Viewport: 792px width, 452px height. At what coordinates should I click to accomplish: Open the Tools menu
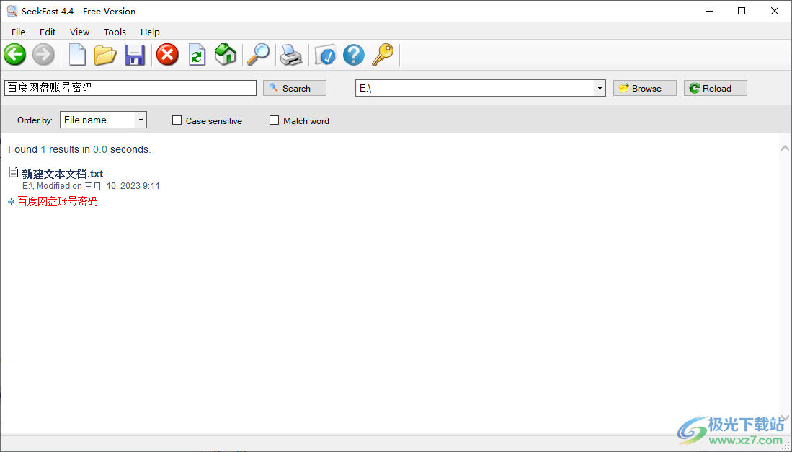tap(115, 32)
